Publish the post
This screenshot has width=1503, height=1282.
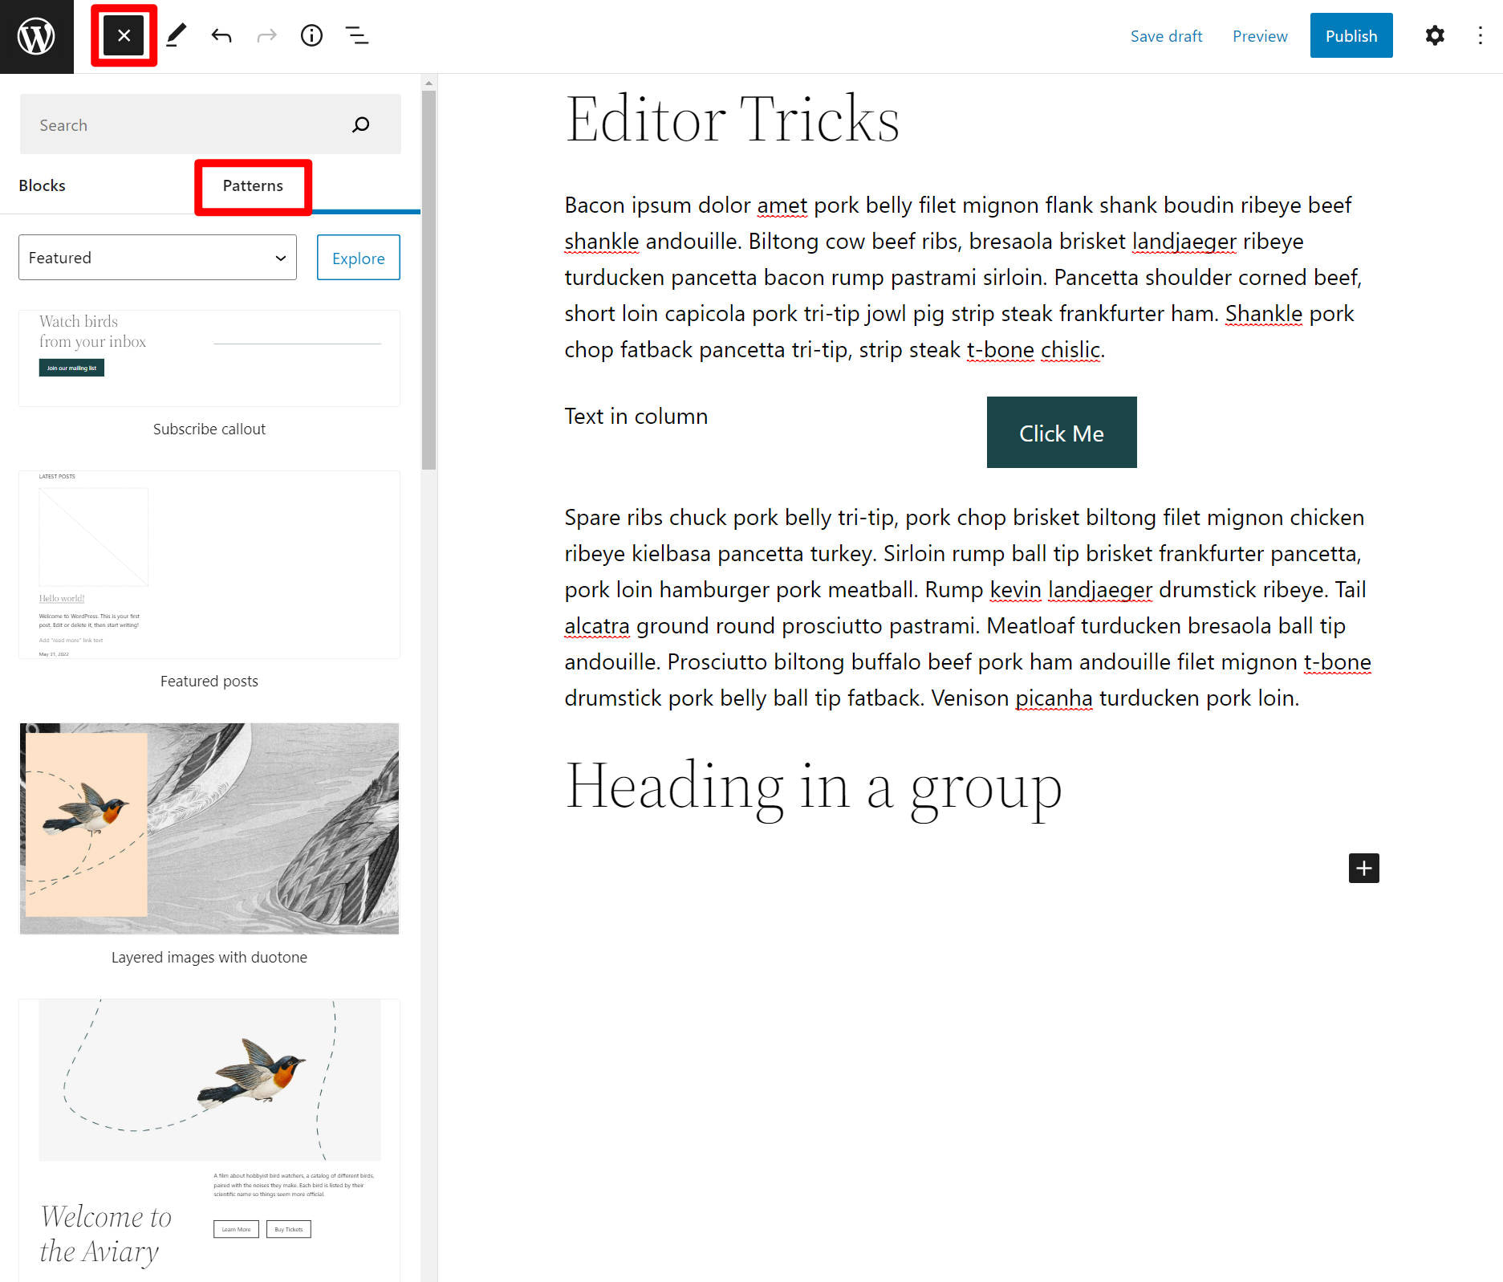click(1351, 35)
